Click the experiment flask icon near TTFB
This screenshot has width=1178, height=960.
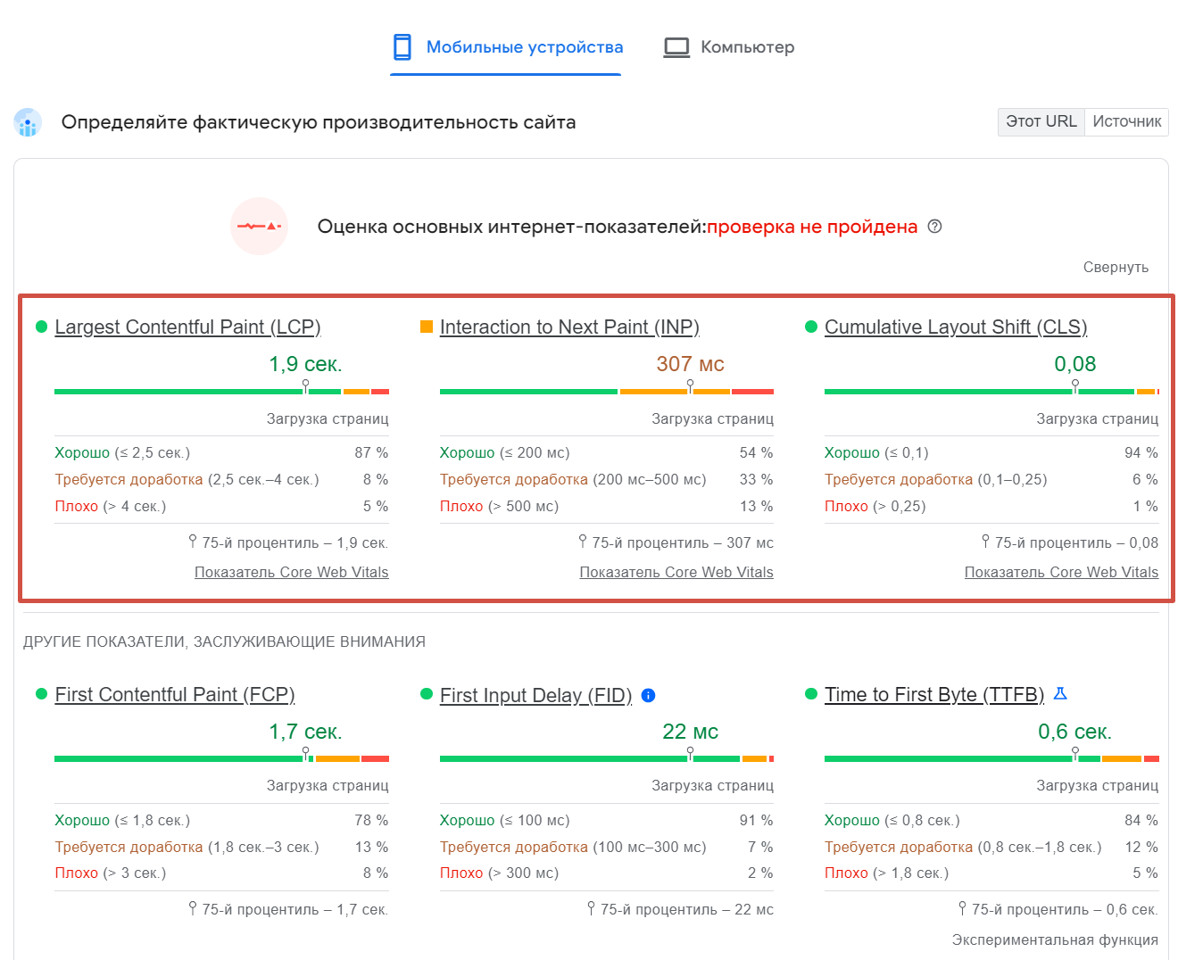coord(1060,693)
